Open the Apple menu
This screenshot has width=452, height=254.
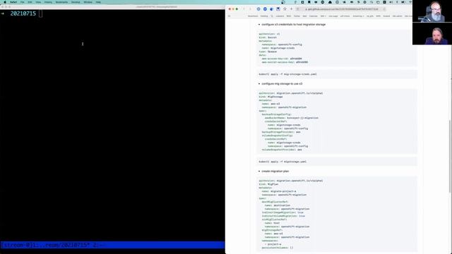[5, 2]
